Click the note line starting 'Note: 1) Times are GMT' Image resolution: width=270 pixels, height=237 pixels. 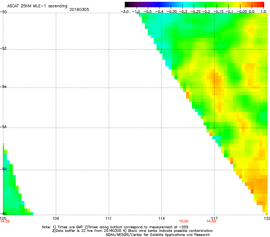(x=115, y=227)
